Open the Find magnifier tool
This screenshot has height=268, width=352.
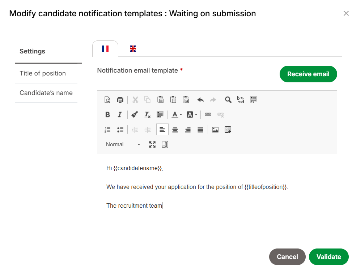pyautogui.click(x=228, y=100)
